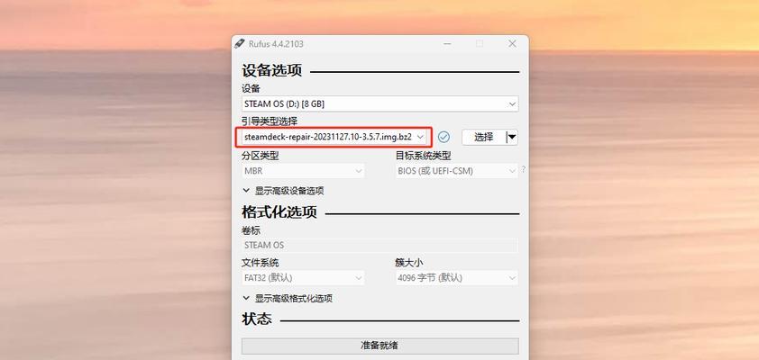Image resolution: width=759 pixels, height=360 pixels.
Task: Open the FAT32 (默认) file system dropdown
Action: click(x=303, y=278)
